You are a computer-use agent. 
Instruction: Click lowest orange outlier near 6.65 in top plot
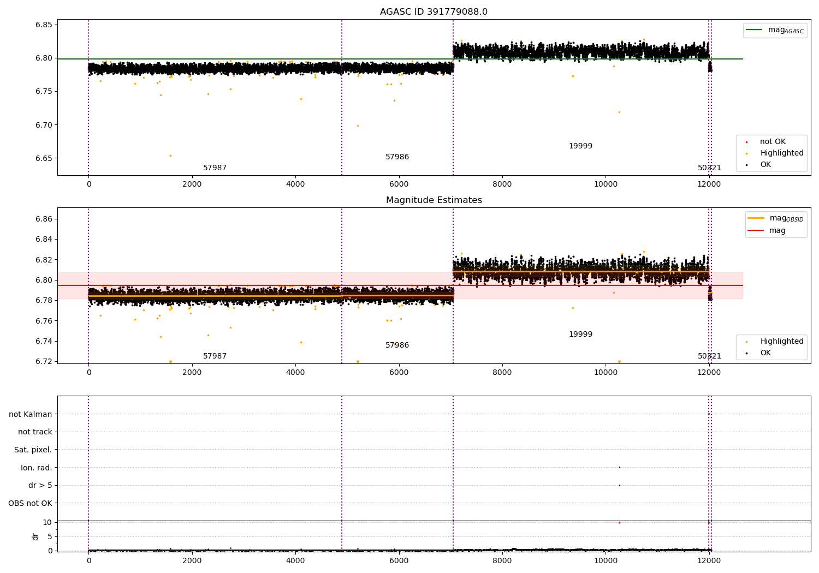point(170,156)
